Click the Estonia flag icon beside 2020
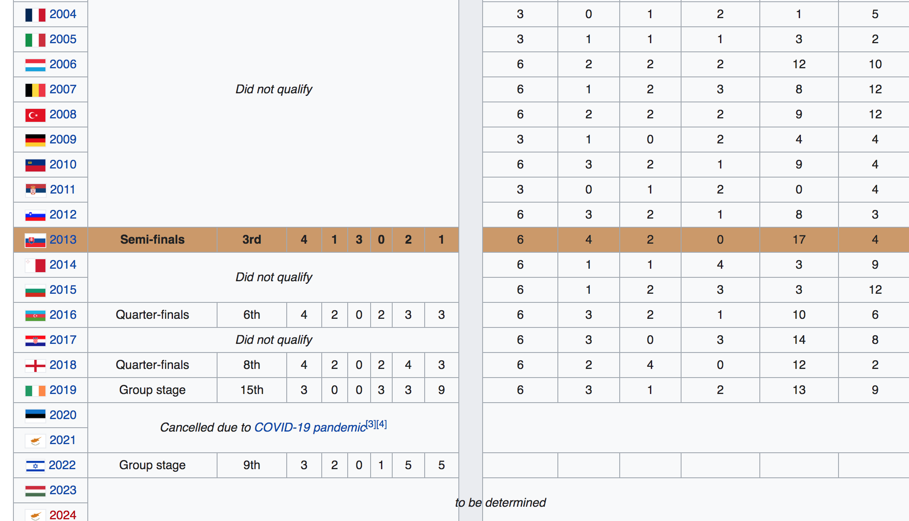 point(35,416)
